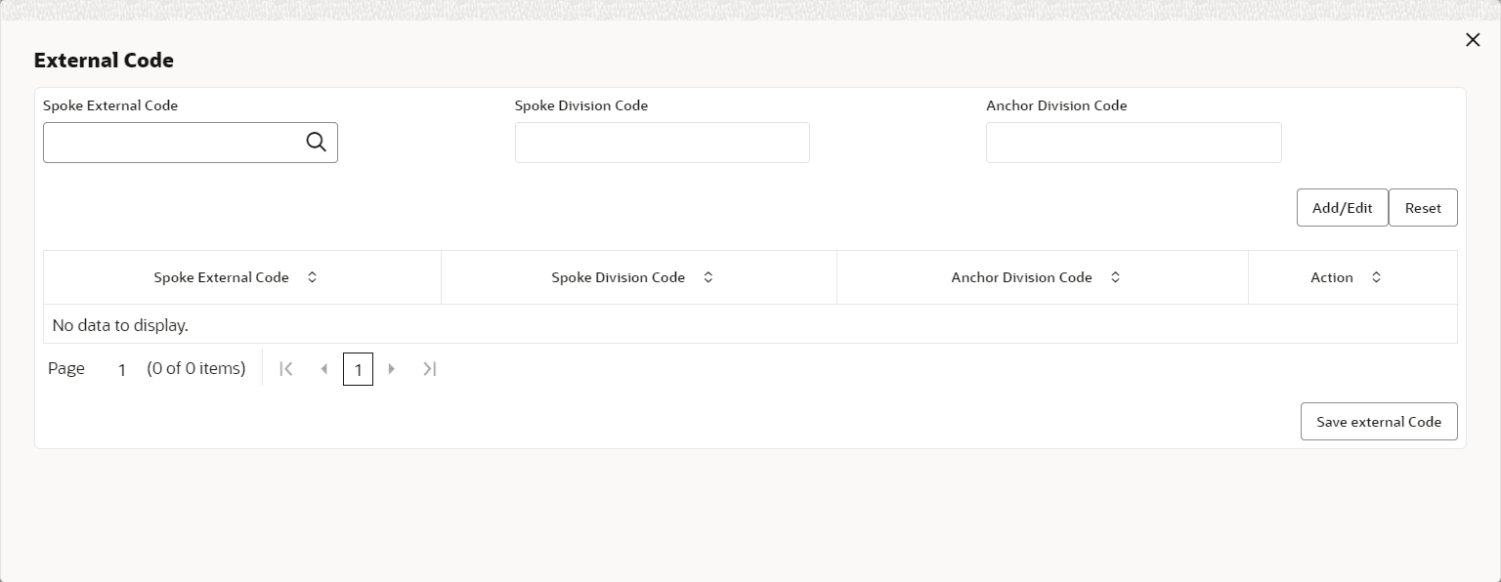Go to the next page
The height and width of the screenshot is (582, 1501).
pos(392,369)
